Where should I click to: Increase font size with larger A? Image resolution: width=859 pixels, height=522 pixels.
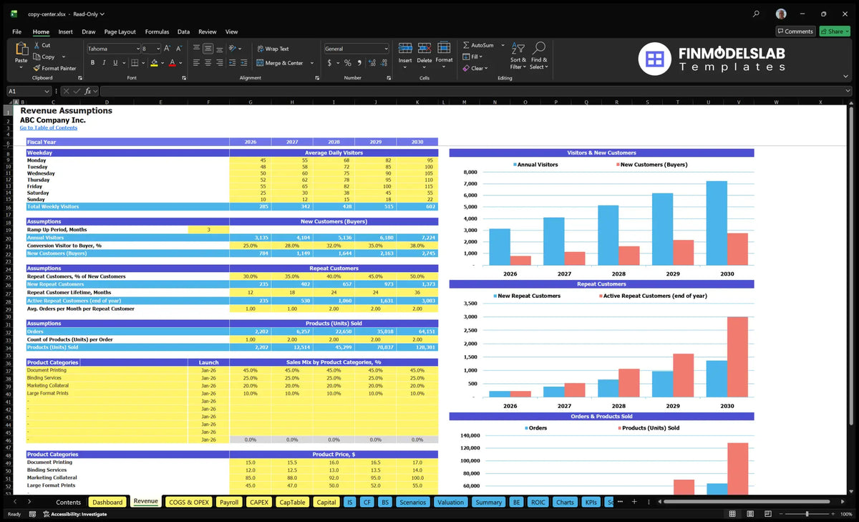click(x=168, y=49)
